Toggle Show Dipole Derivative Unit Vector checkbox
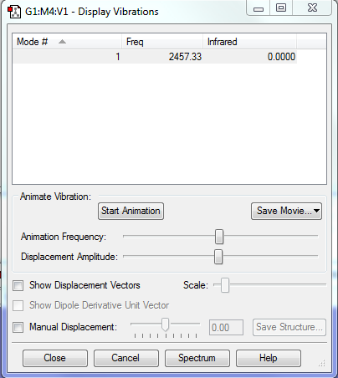This screenshot has height=378, width=338. [18, 305]
